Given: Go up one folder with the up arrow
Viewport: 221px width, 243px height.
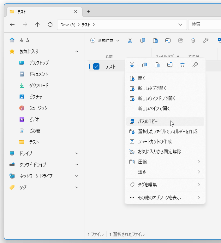Looking at the screenshot, I should (x=37, y=25).
